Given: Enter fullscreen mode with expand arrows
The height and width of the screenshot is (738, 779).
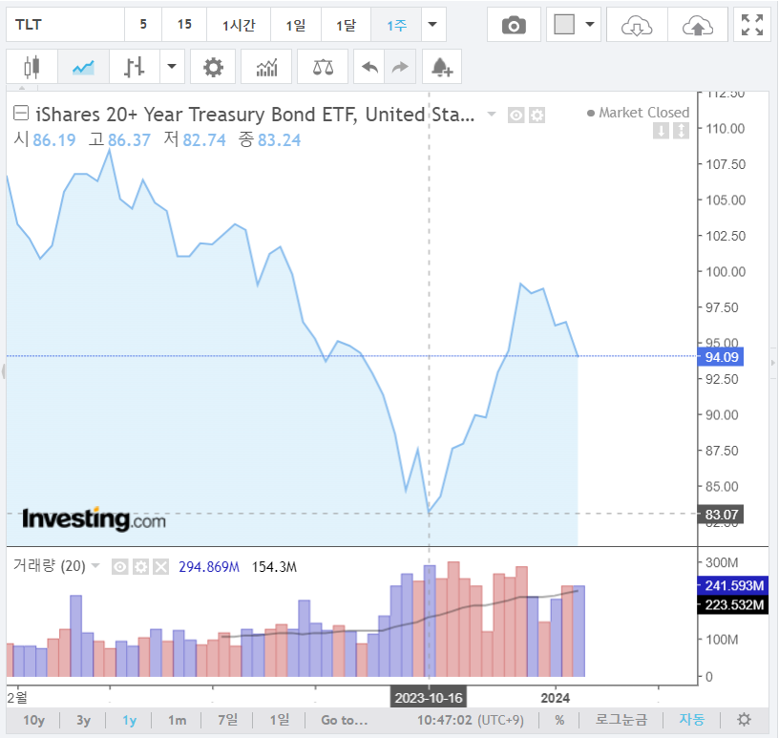Looking at the screenshot, I should [x=752, y=25].
